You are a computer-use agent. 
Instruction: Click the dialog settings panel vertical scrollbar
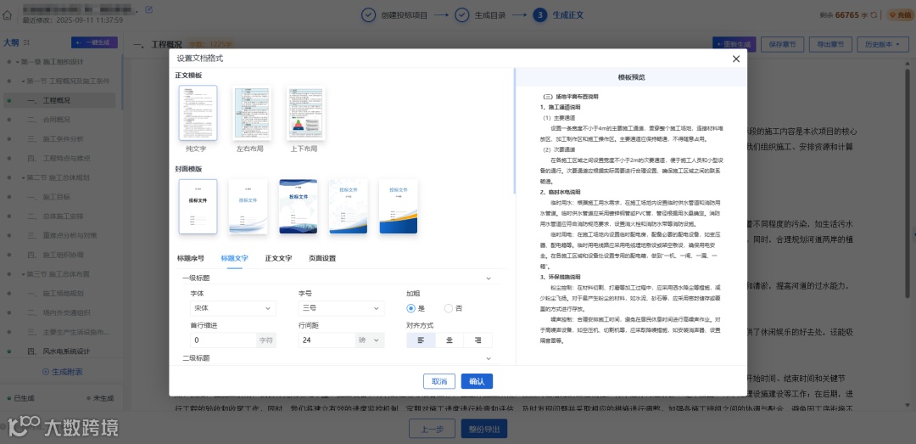514,131
